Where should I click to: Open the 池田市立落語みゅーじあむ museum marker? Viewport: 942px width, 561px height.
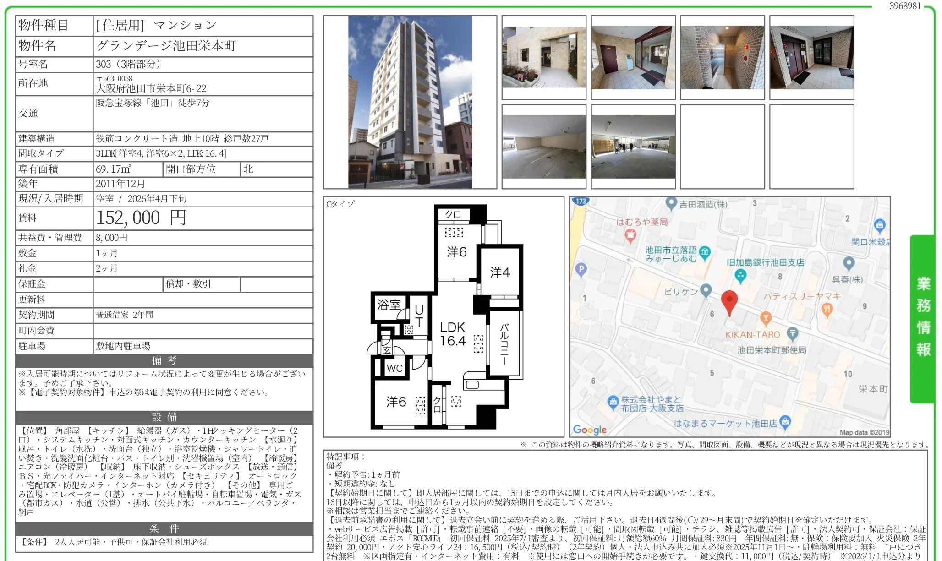point(704,252)
